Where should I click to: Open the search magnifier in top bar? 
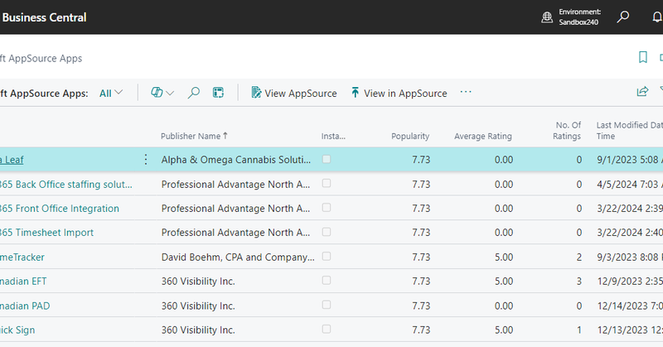[623, 17]
